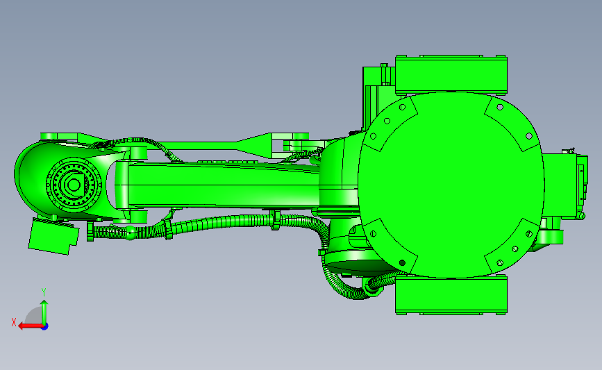Select the tilted small box near the wrist
Screen dimensions: 602x370
point(53,237)
